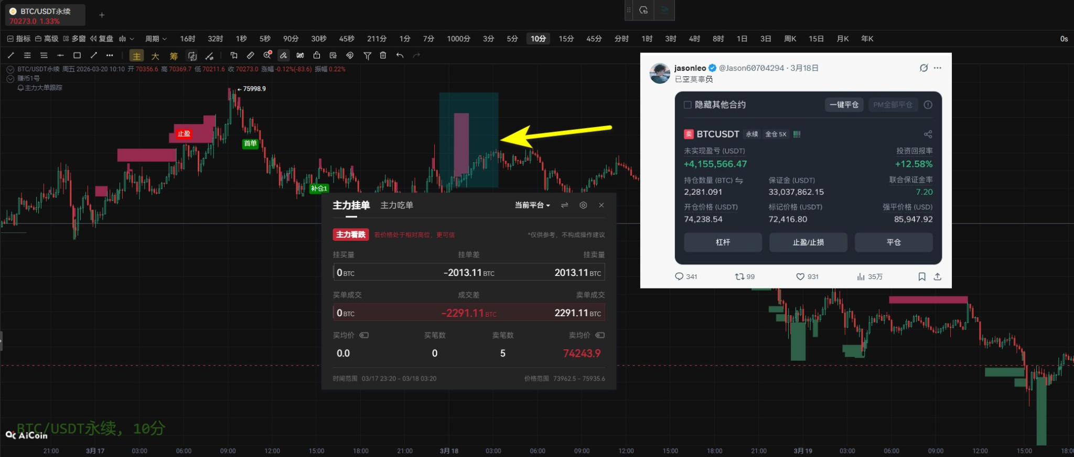Close the 主力挂单 panel
The image size is (1074, 457).
[602, 205]
